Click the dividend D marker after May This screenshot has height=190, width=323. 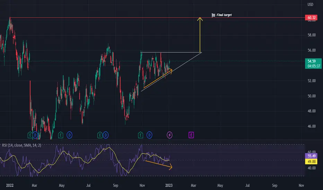click(69, 135)
